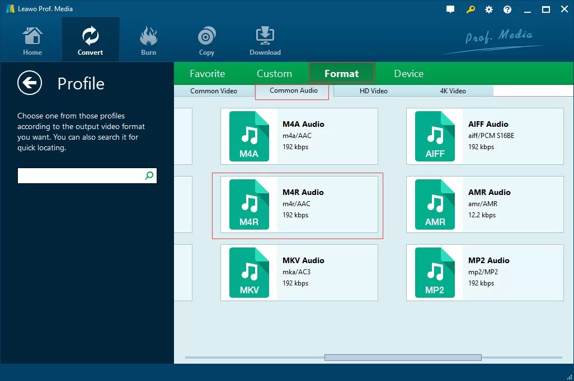Switch to the Custom tab

click(274, 73)
